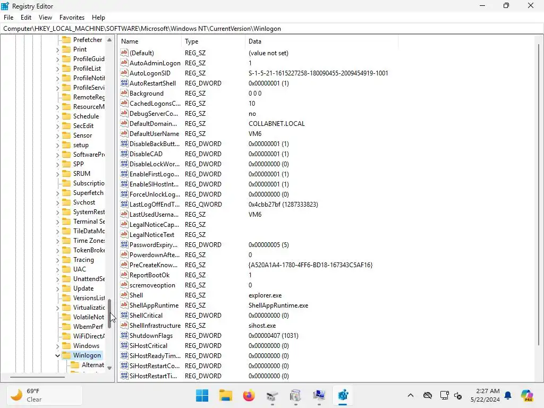
Task: Launch Firefox from the taskbar
Action: (249, 395)
